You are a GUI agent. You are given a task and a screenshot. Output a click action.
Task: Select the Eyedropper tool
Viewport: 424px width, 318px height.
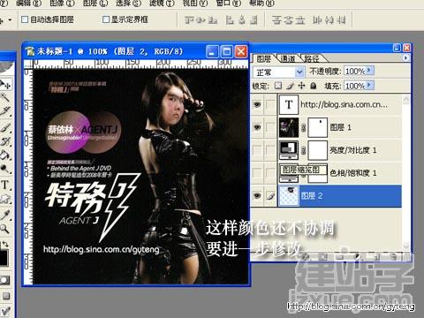click(4, 214)
